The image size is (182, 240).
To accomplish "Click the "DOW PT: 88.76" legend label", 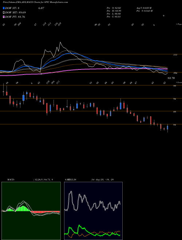I will 15,17.
